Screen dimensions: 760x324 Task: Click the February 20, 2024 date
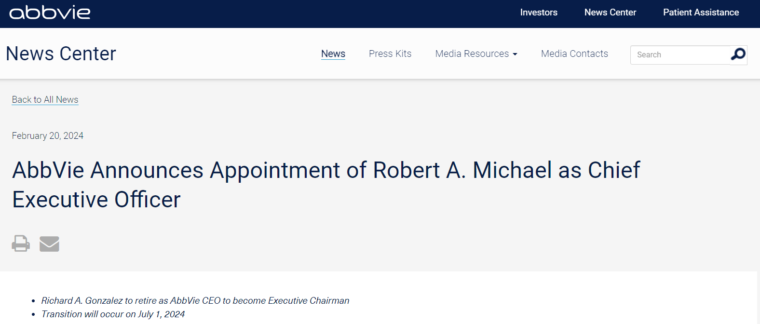click(x=48, y=136)
